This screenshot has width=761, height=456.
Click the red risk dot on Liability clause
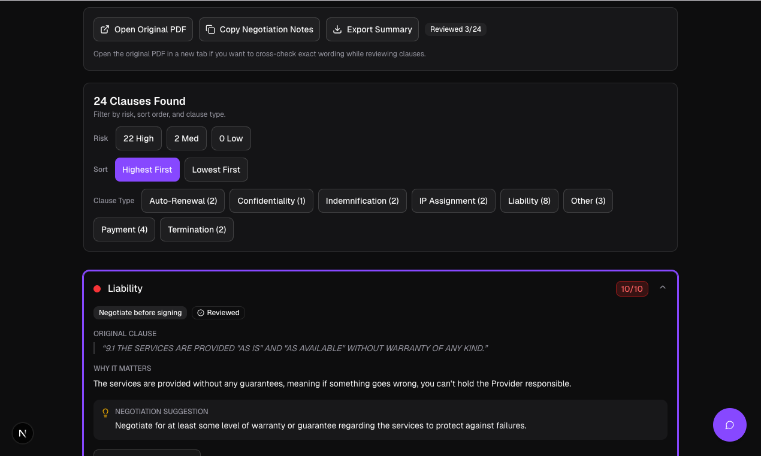[x=96, y=288]
